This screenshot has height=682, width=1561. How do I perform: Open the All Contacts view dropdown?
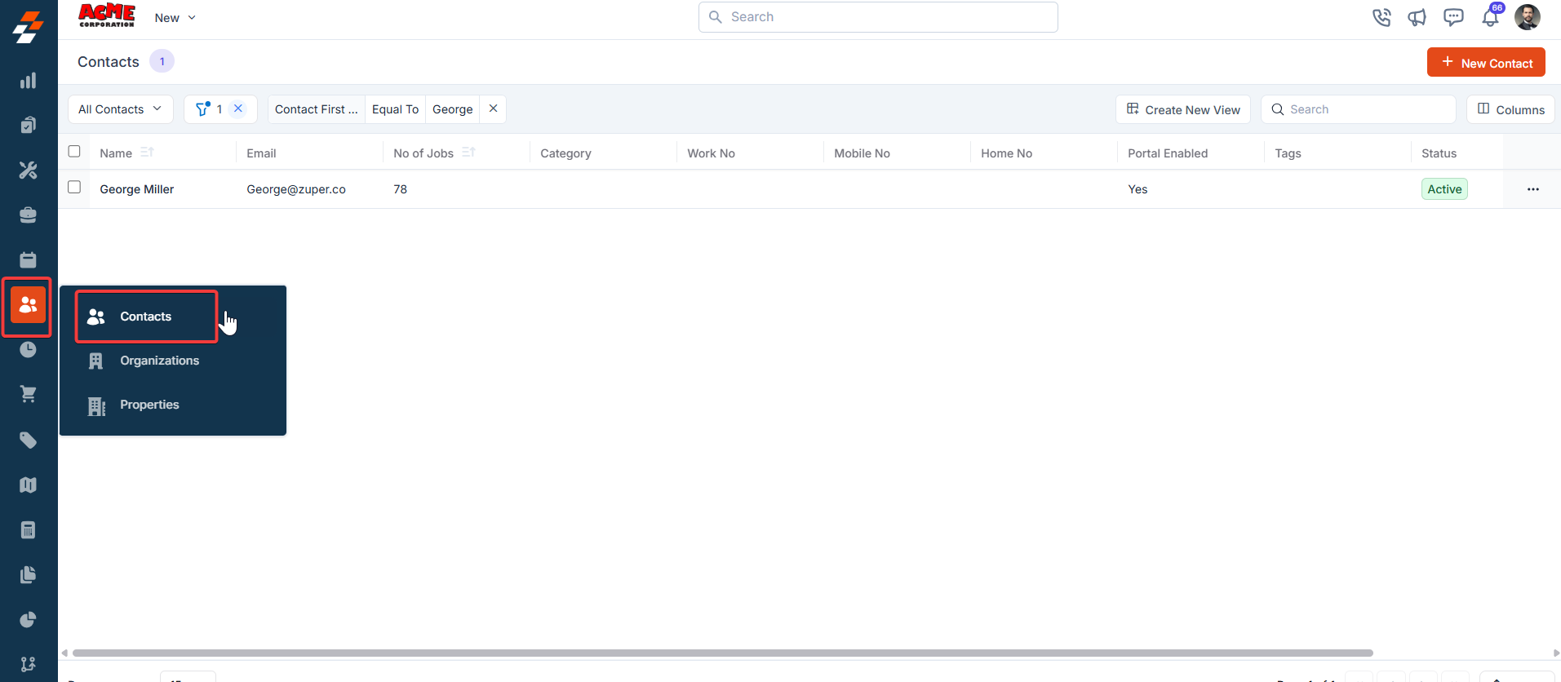(121, 109)
